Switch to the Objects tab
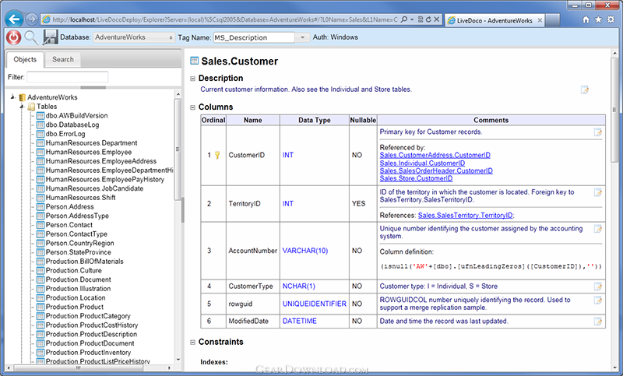 coord(25,60)
